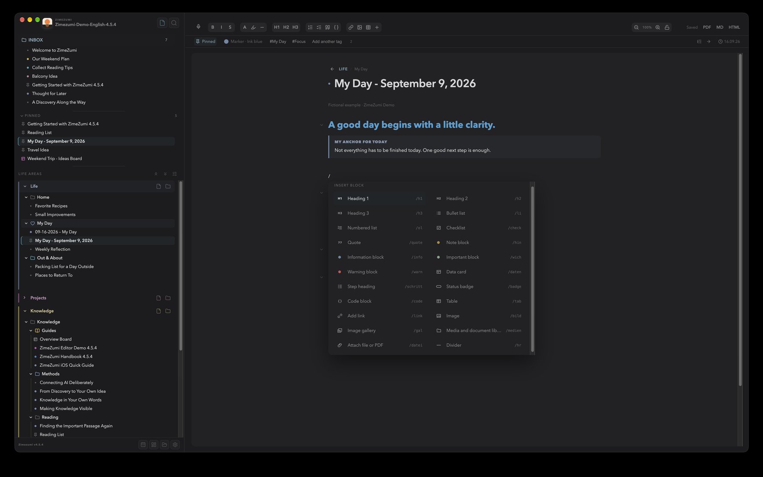Insert an image from the toolbar
This screenshot has height=477, width=763.
[x=359, y=27]
